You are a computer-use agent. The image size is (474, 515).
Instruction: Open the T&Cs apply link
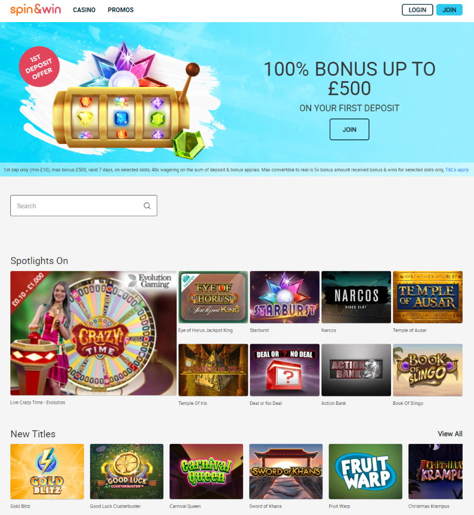click(x=457, y=170)
